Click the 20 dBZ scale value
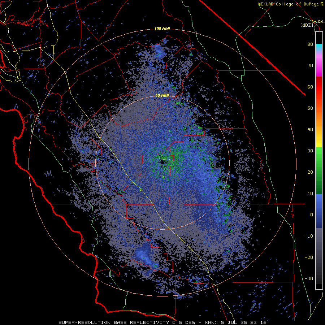The image size is (325, 325). 310,172
